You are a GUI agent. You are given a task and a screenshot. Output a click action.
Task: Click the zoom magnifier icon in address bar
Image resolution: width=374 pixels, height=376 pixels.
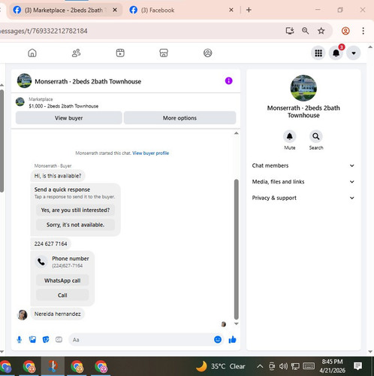point(305,31)
